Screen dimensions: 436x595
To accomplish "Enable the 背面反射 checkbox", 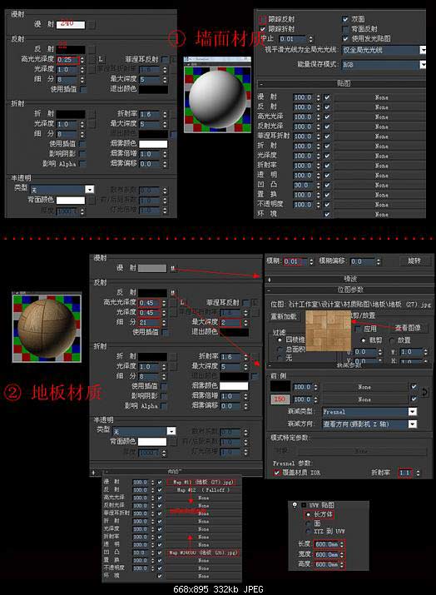I will (x=345, y=29).
